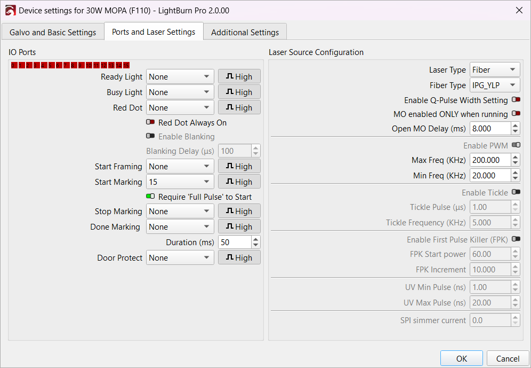Toggle Start Marking polarity High button
This screenshot has height=368, width=531.
(x=239, y=182)
